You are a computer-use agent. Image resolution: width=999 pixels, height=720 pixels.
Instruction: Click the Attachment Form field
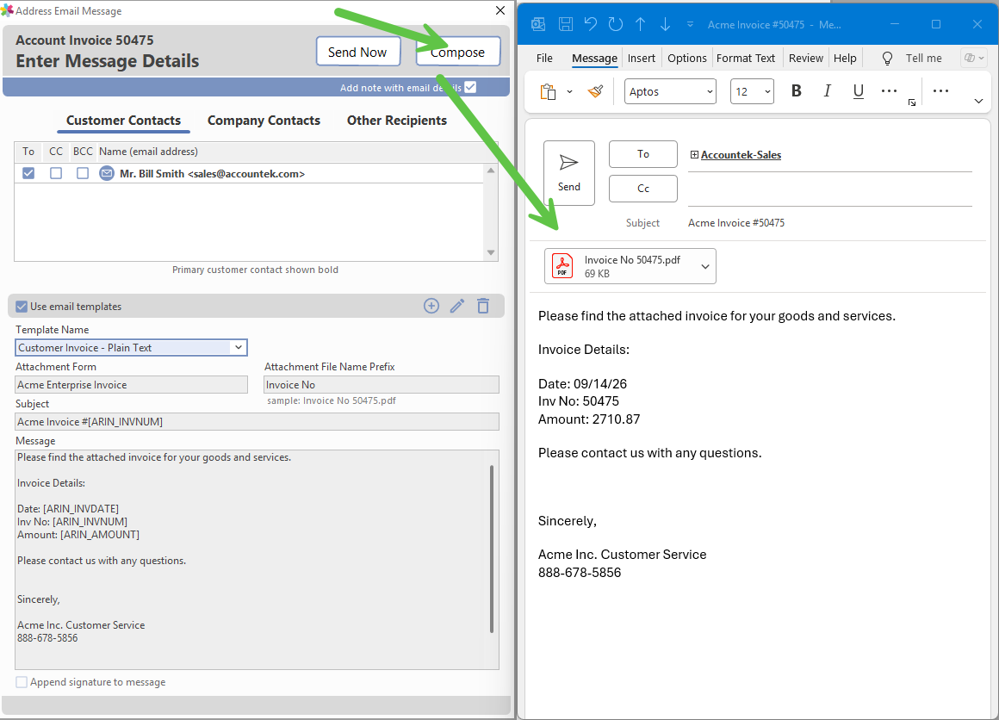coord(131,385)
